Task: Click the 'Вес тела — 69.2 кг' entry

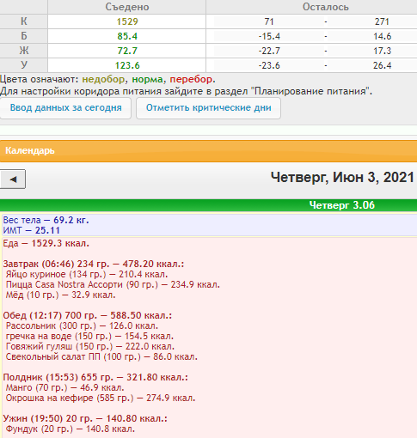Action: pos(46,220)
